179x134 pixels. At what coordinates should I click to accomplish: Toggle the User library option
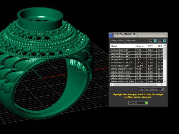[161, 41]
